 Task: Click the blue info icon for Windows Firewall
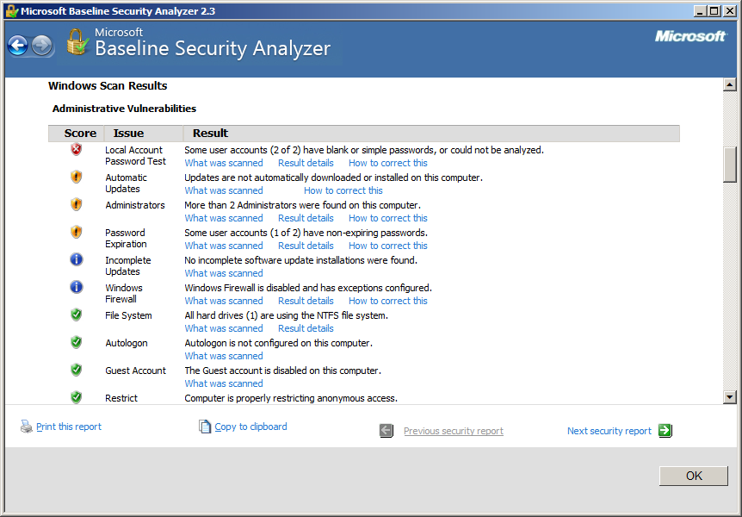[x=77, y=287]
